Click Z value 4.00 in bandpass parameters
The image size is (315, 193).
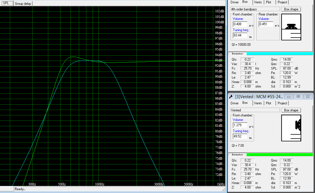pyautogui.click(x=247, y=86)
